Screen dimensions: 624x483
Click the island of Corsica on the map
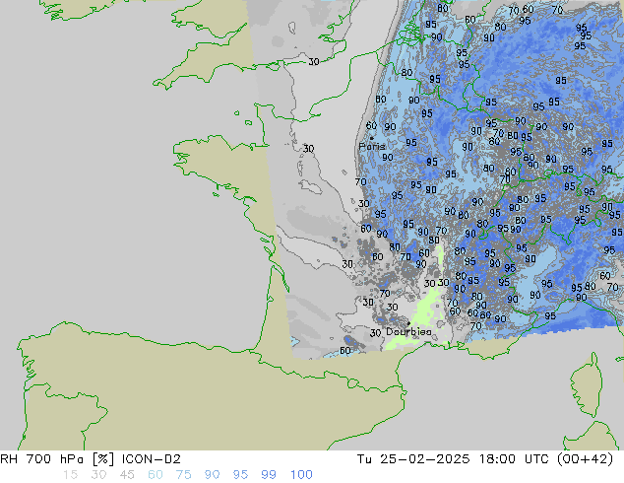click(x=587, y=384)
